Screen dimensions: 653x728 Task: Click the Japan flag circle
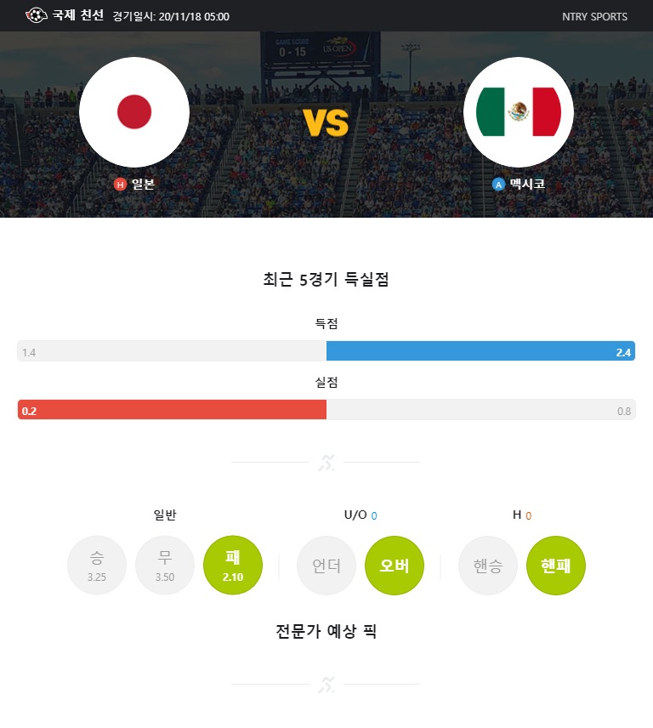[x=134, y=112]
